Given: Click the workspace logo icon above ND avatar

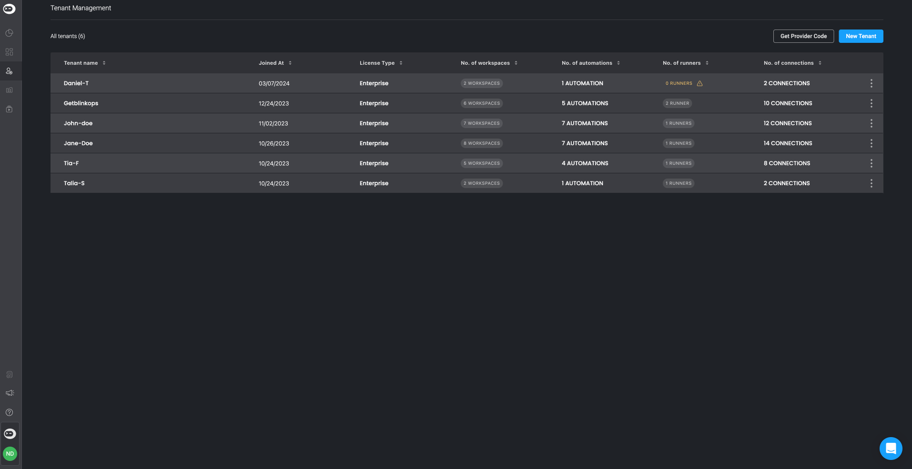Looking at the screenshot, I should pos(10,434).
